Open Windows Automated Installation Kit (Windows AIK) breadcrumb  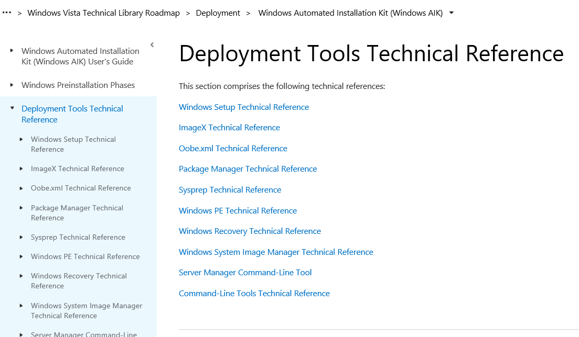click(x=350, y=13)
